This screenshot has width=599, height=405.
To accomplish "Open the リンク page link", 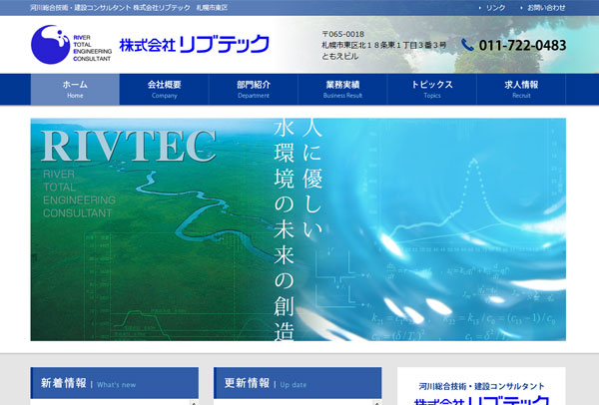I will 495,7.
